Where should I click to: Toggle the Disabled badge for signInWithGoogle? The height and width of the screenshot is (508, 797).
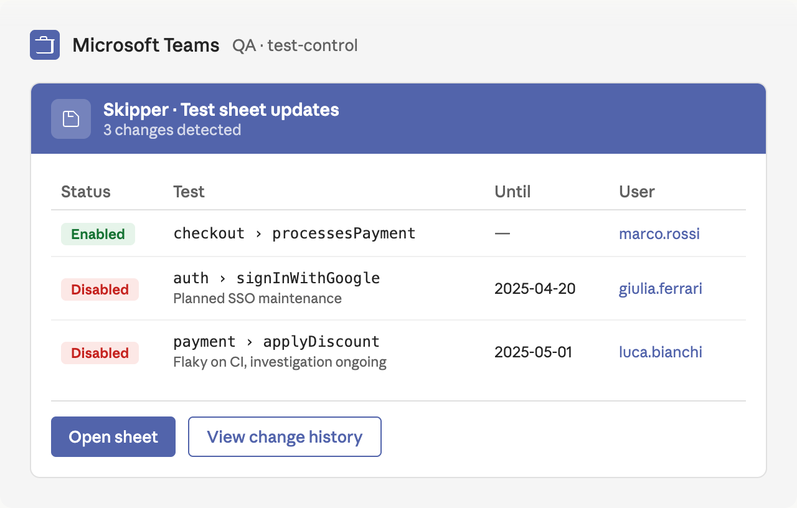[100, 289]
